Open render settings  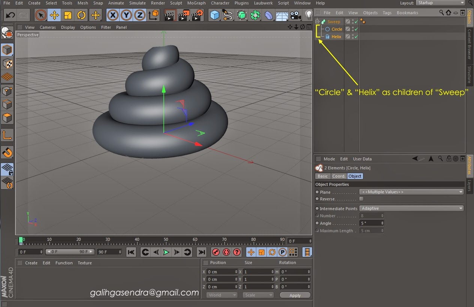point(197,15)
